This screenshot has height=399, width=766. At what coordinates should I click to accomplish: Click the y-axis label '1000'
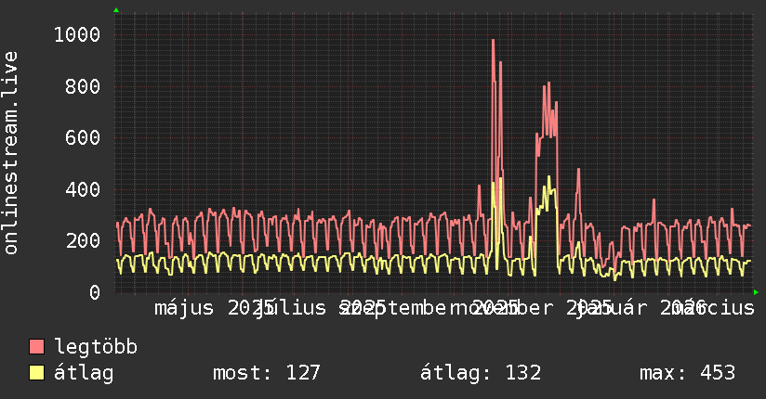coord(77,34)
